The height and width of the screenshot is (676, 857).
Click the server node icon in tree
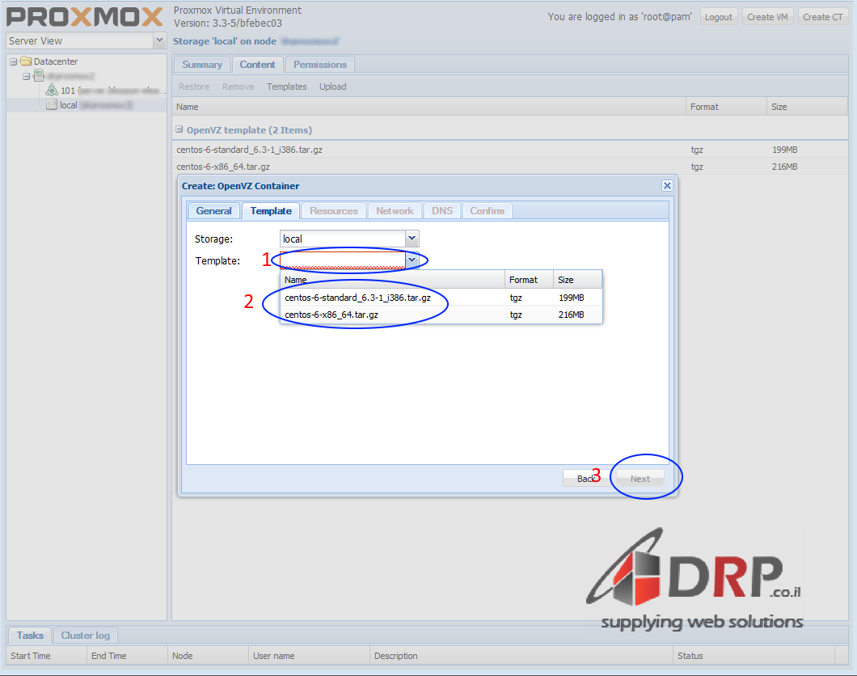tap(38, 76)
